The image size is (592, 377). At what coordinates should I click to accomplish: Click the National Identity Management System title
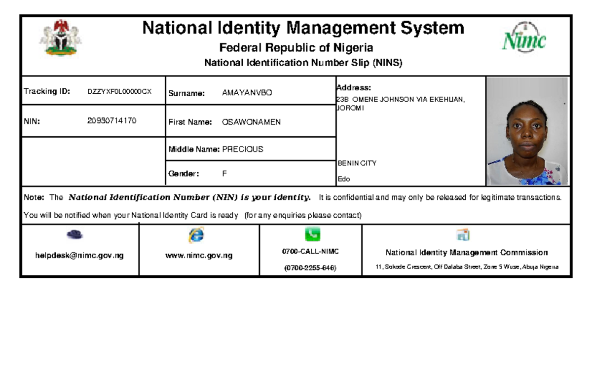point(303,28)
